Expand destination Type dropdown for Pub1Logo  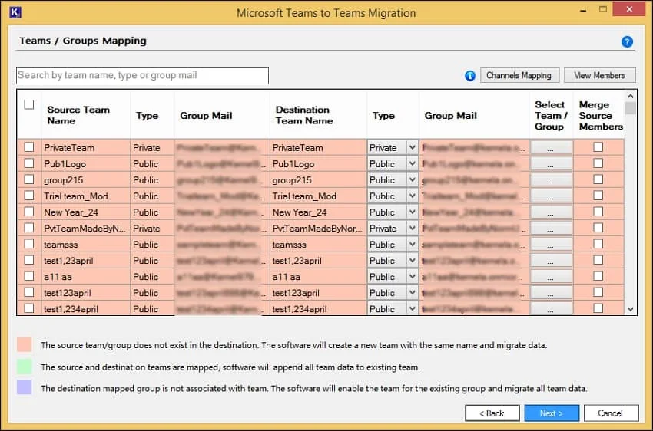(x=412, y=164)
